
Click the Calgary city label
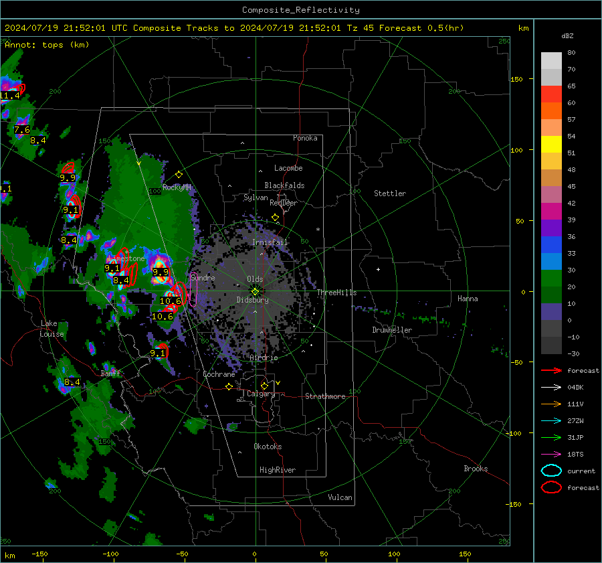point(261,394)
